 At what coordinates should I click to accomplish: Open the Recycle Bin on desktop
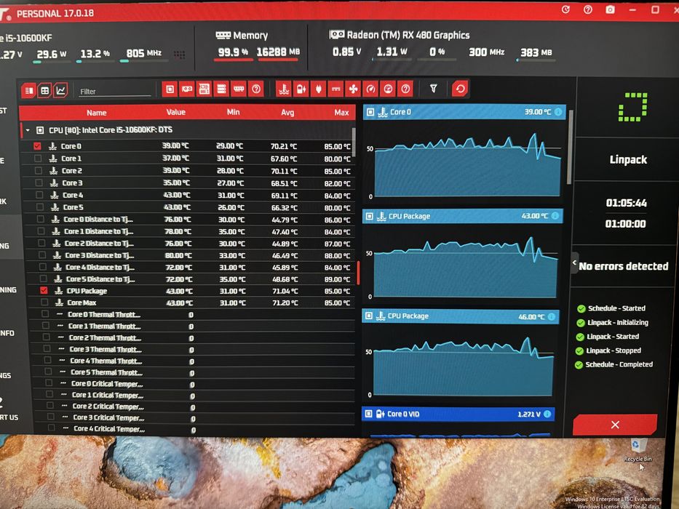637,450
